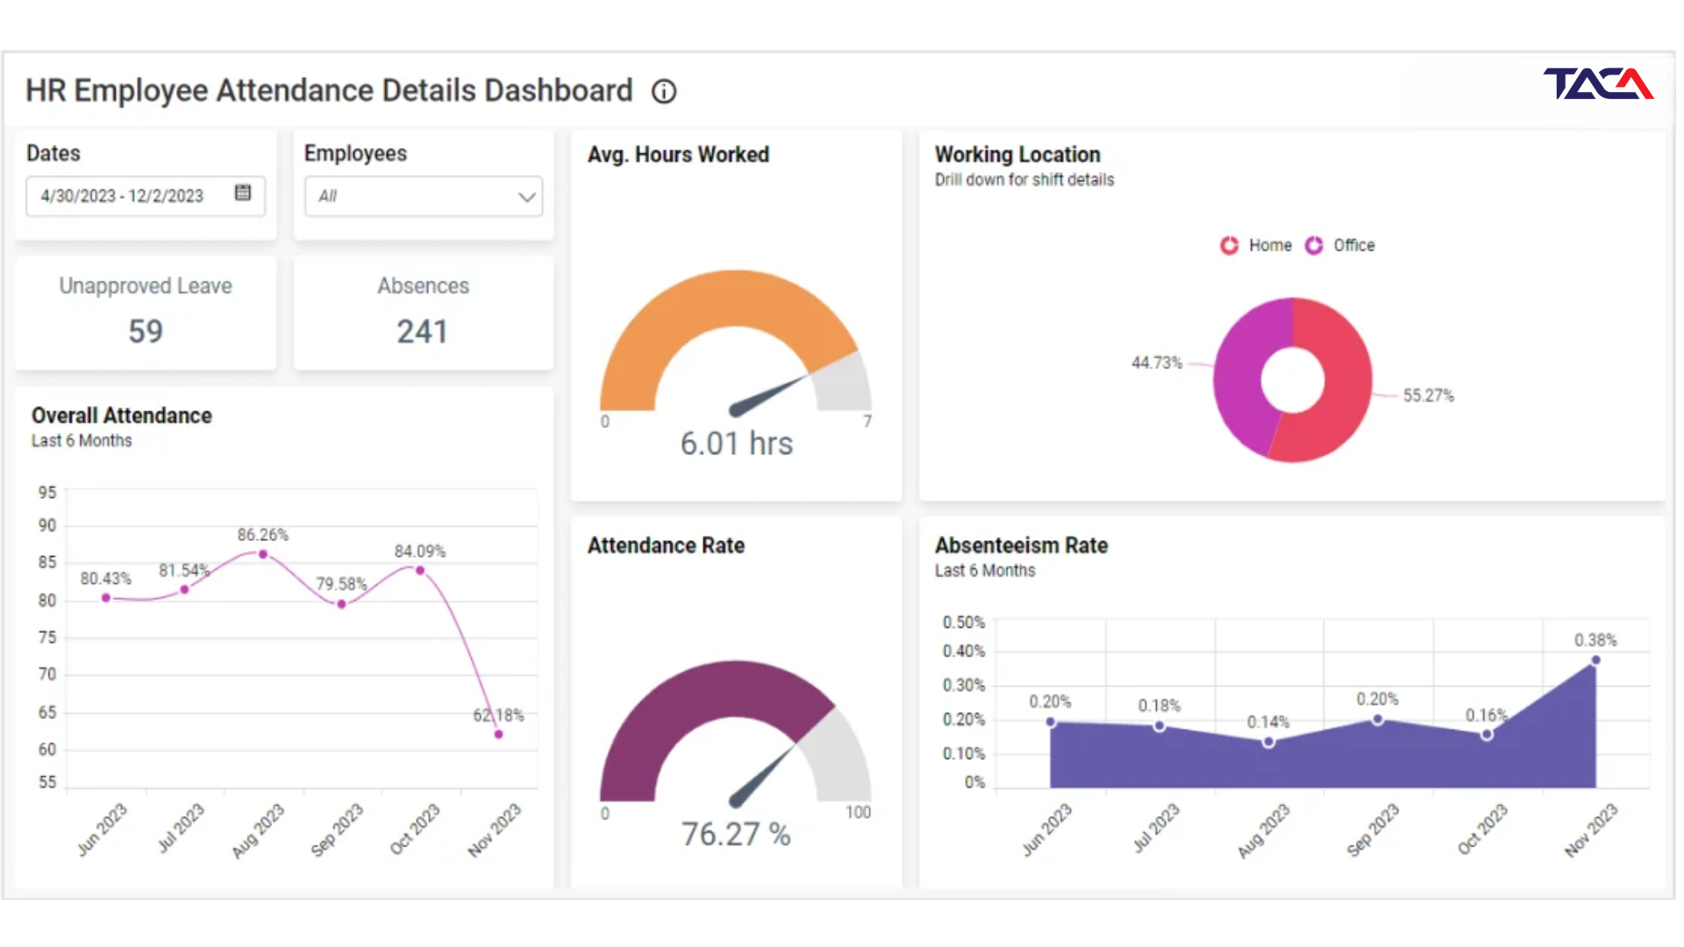
Task: Select the Aug 2023 86.26% data point
Action: (x=263, y=554)
